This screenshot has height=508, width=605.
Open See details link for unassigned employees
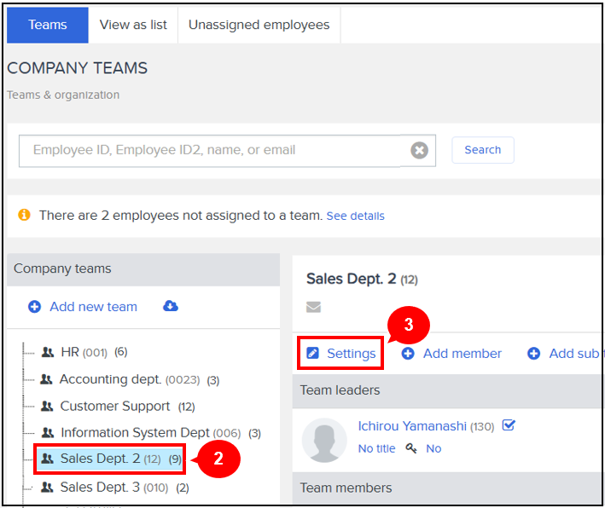(x=355, y=216)
